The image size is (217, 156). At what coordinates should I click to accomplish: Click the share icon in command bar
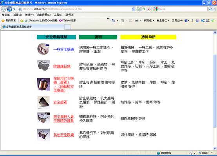(x=203, y=21)
